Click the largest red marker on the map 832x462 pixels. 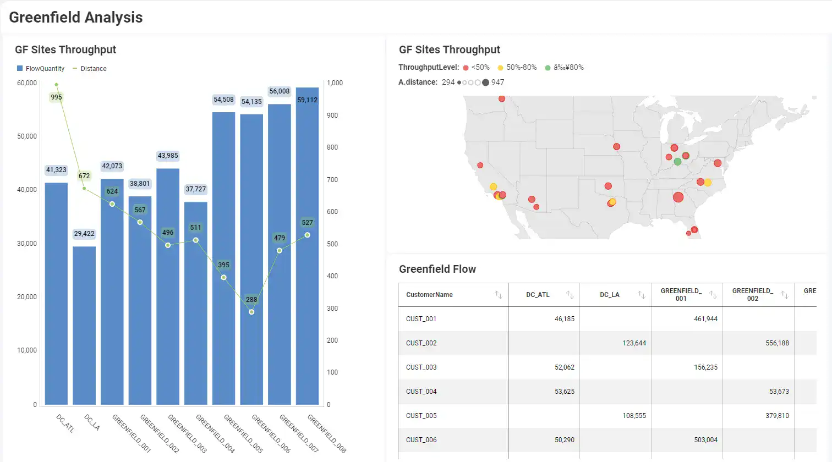click(678, 197)
